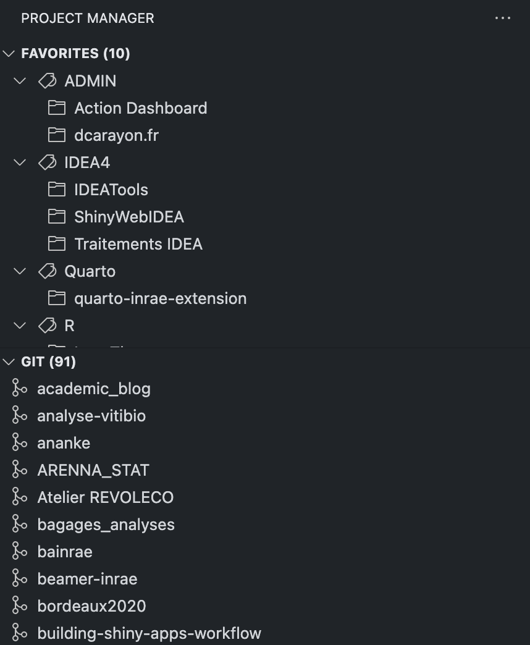Select the building-shiny-apps-workflow repository
Viewport: 530px width, 645px height.
149,633
